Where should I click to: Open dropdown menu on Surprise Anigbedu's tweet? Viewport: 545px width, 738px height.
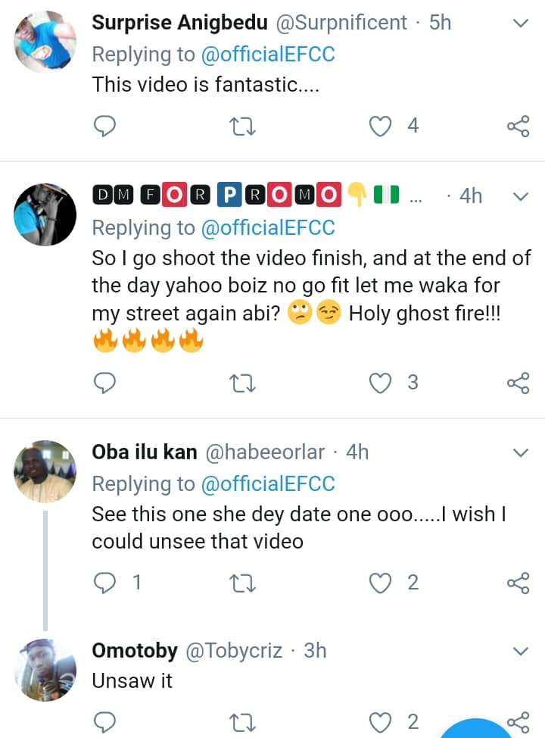point(520,24)
